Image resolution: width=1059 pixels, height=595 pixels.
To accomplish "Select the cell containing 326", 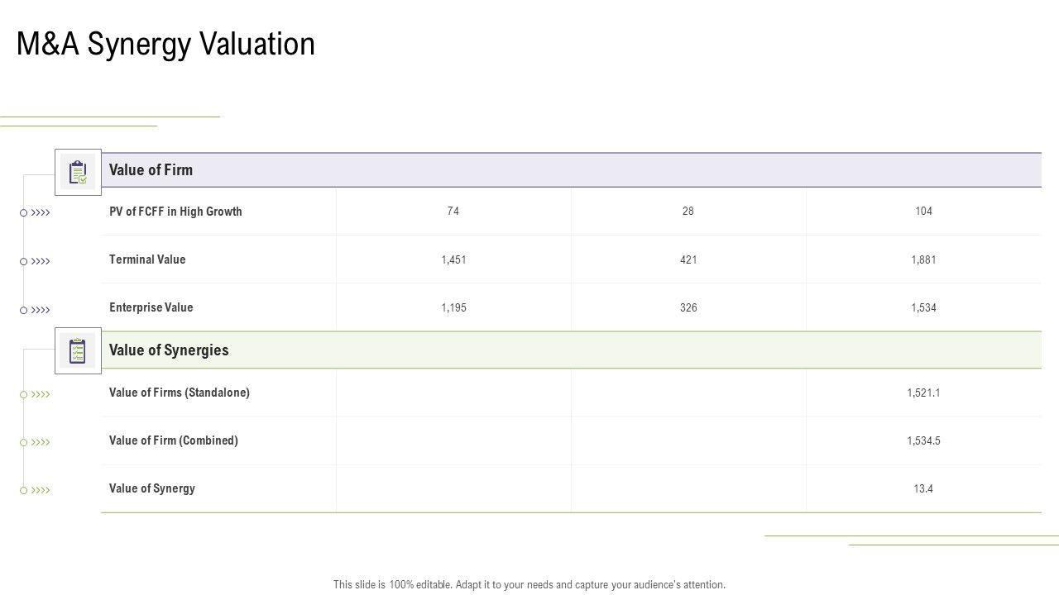I will pyautogui.click(x=688, y=307).
